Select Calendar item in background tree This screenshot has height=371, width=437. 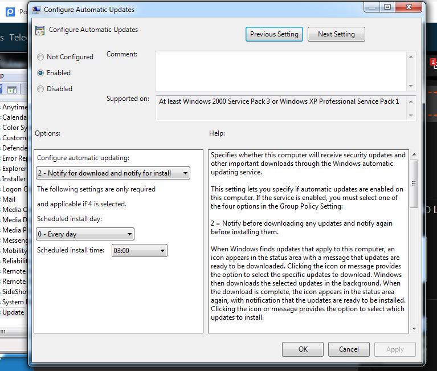point(14,117)
